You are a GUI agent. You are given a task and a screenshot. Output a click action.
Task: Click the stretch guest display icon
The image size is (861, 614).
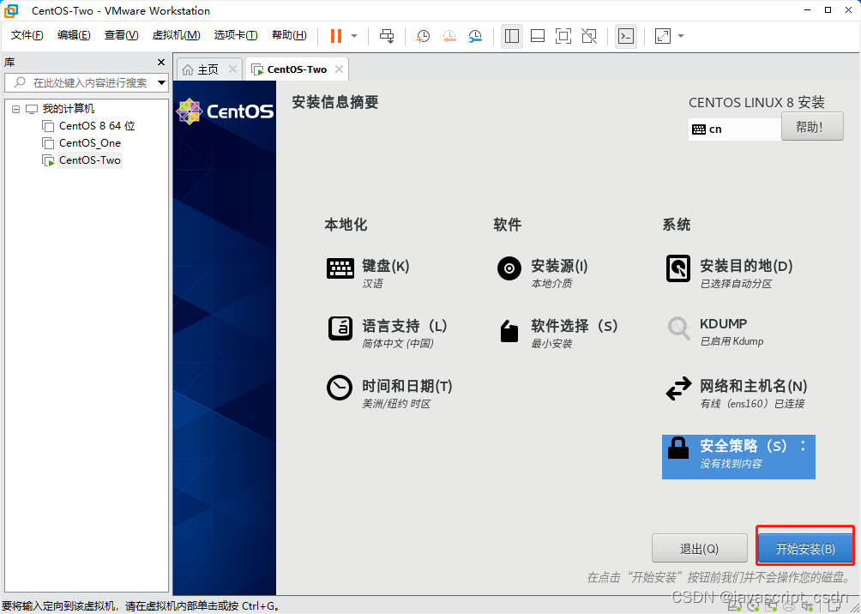(x=663, y=36)
